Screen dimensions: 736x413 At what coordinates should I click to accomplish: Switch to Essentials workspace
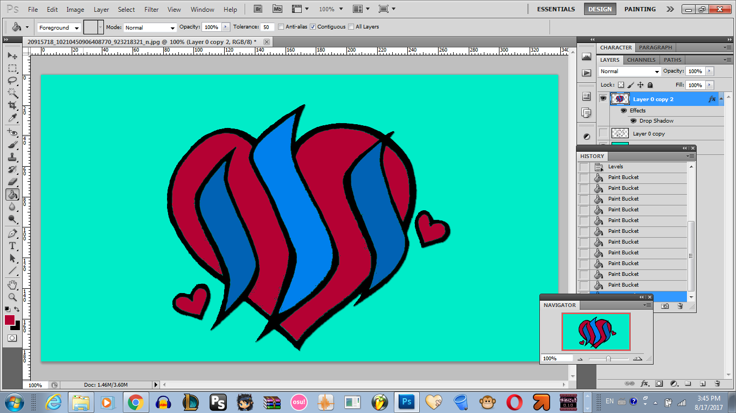pos(556,9)
